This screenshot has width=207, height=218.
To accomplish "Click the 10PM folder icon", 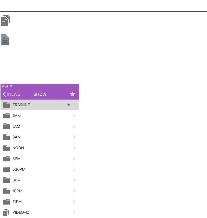I will coord(6,191).
